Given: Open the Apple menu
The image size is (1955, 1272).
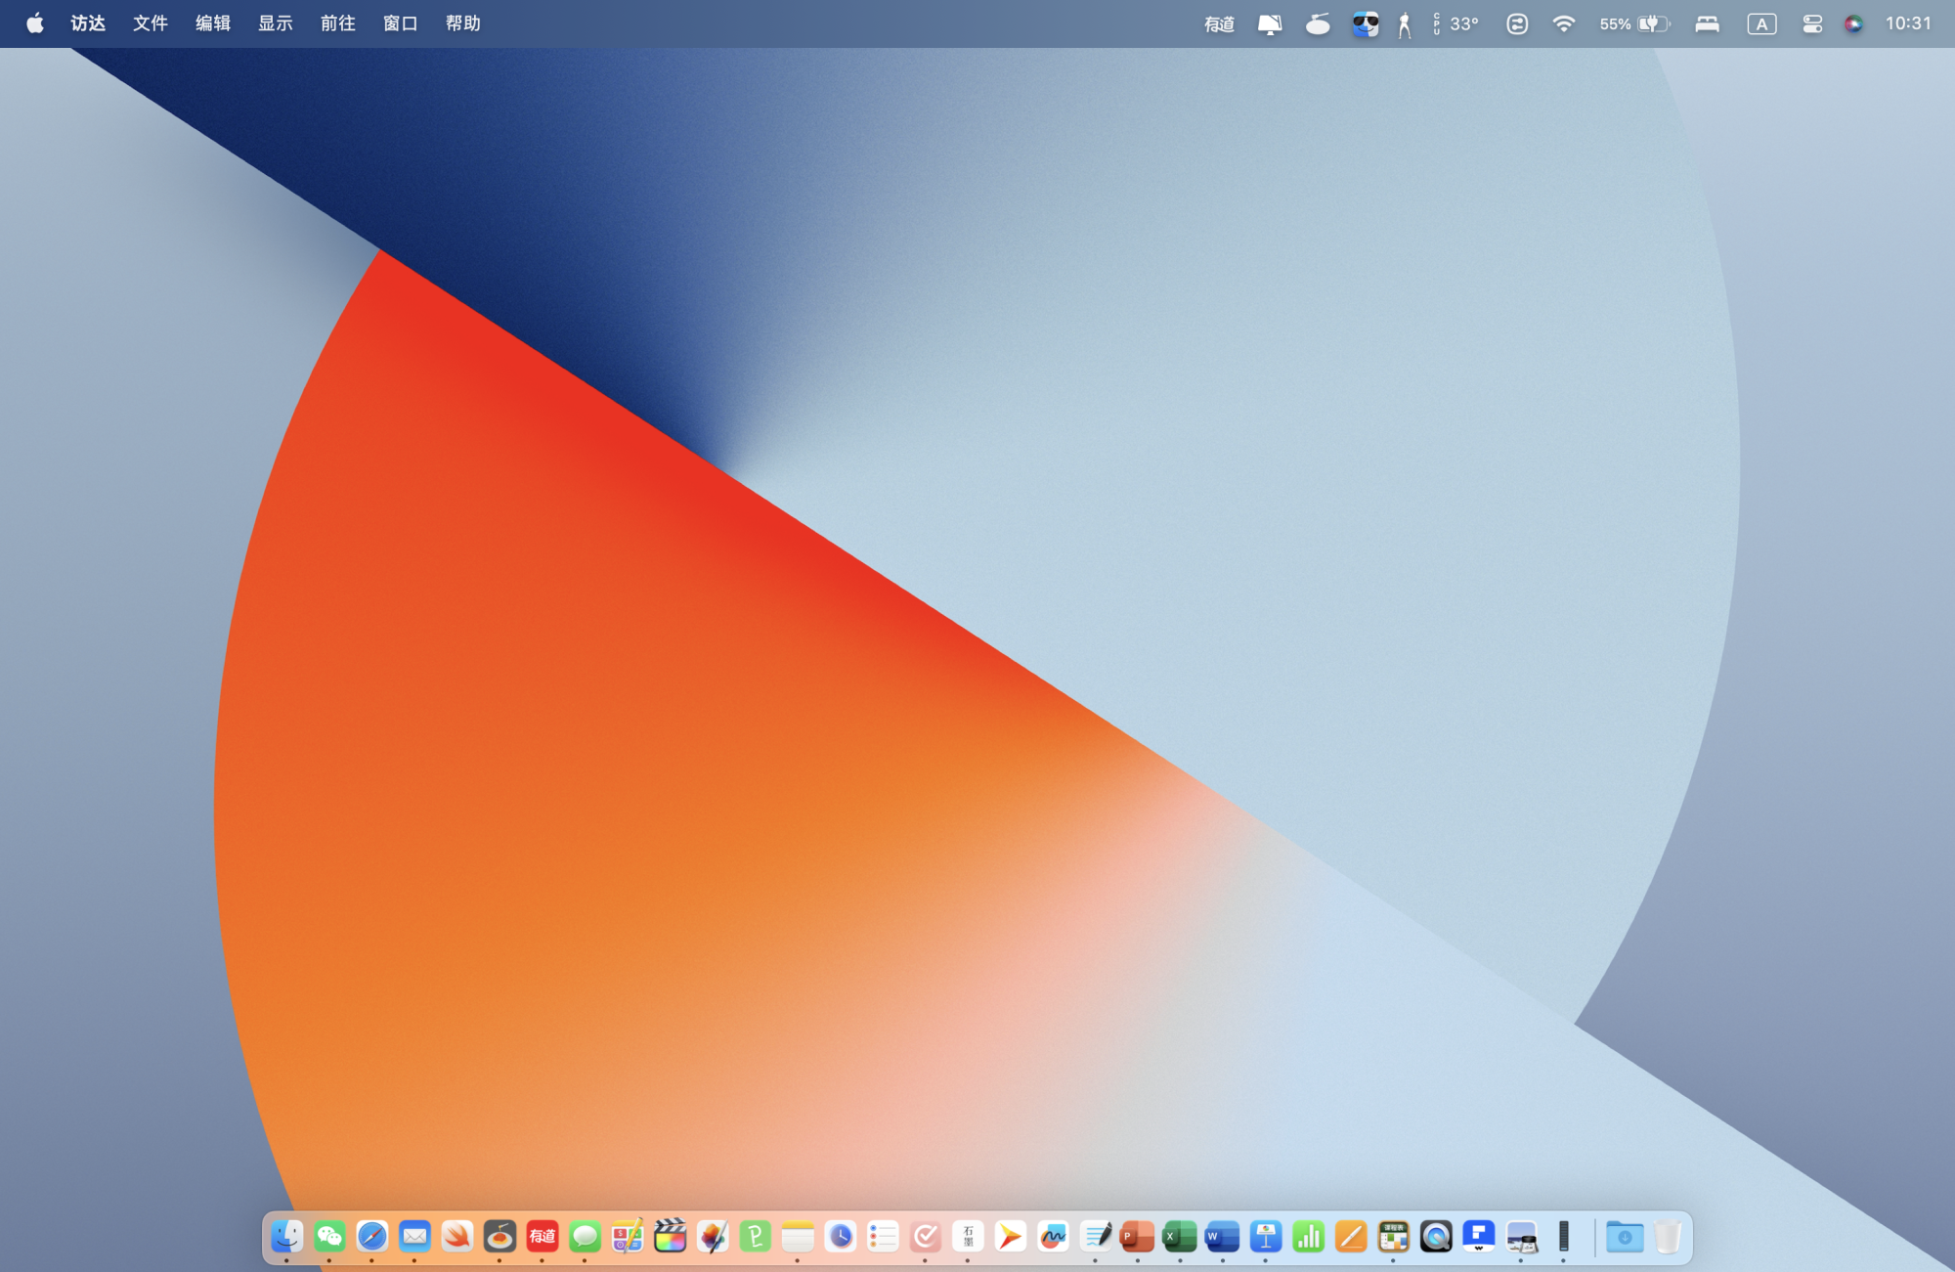Looking at the screenshot, I should point(35,23).
